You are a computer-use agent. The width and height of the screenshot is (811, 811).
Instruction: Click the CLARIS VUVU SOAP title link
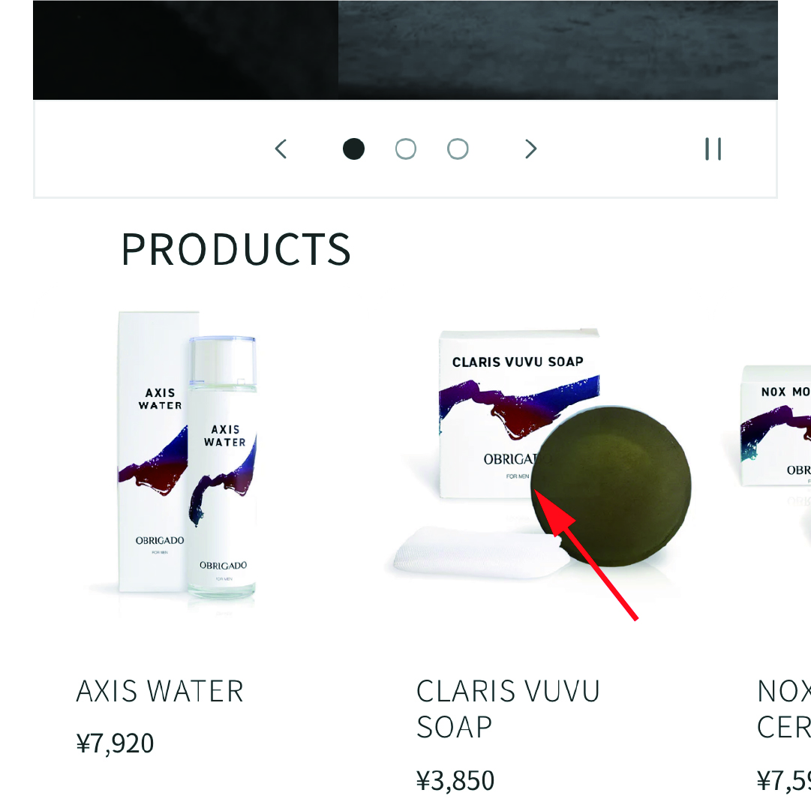[x=508, y=709]
